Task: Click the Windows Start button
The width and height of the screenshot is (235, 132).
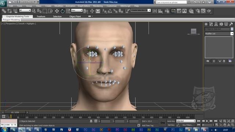Action: [4, 129]
